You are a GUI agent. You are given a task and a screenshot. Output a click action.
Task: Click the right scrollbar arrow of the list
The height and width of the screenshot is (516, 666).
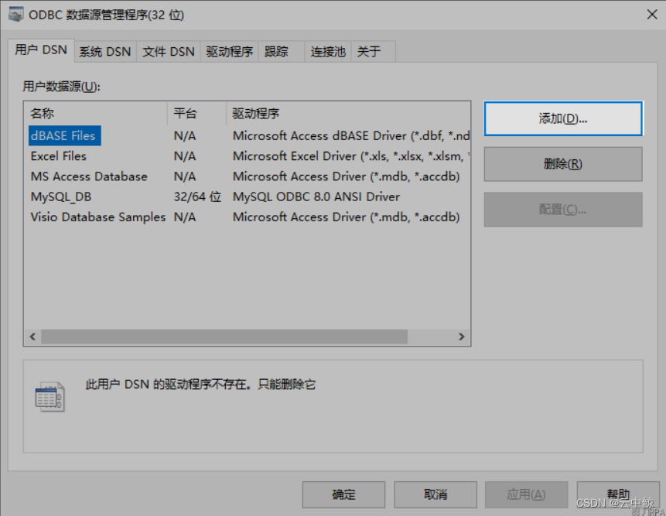(462, 337)
